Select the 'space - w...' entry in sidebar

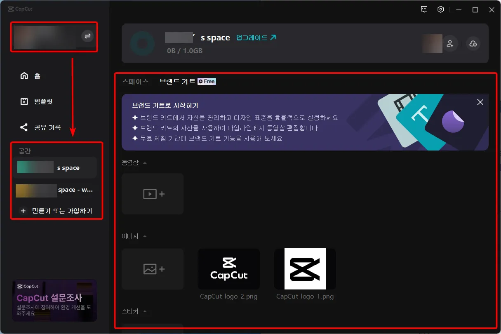(55, 190)
